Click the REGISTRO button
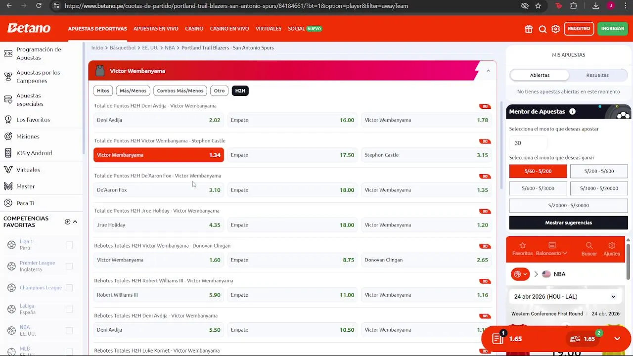The width and height of the screenshot is (633, 356). tap(579, 29)
